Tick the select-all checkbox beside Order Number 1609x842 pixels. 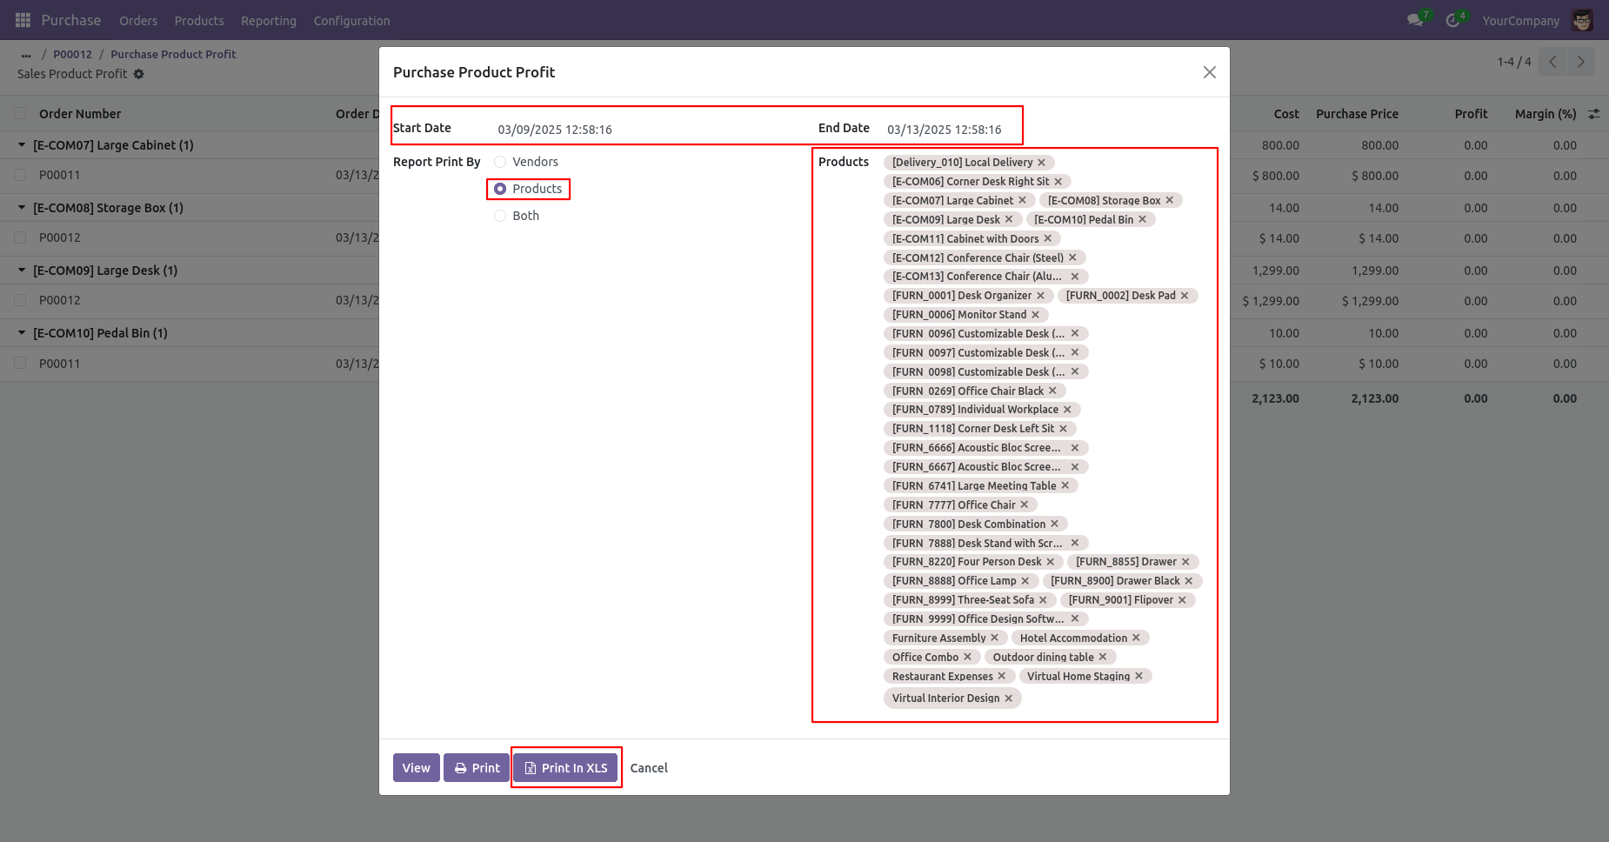(x=20, y=113)
